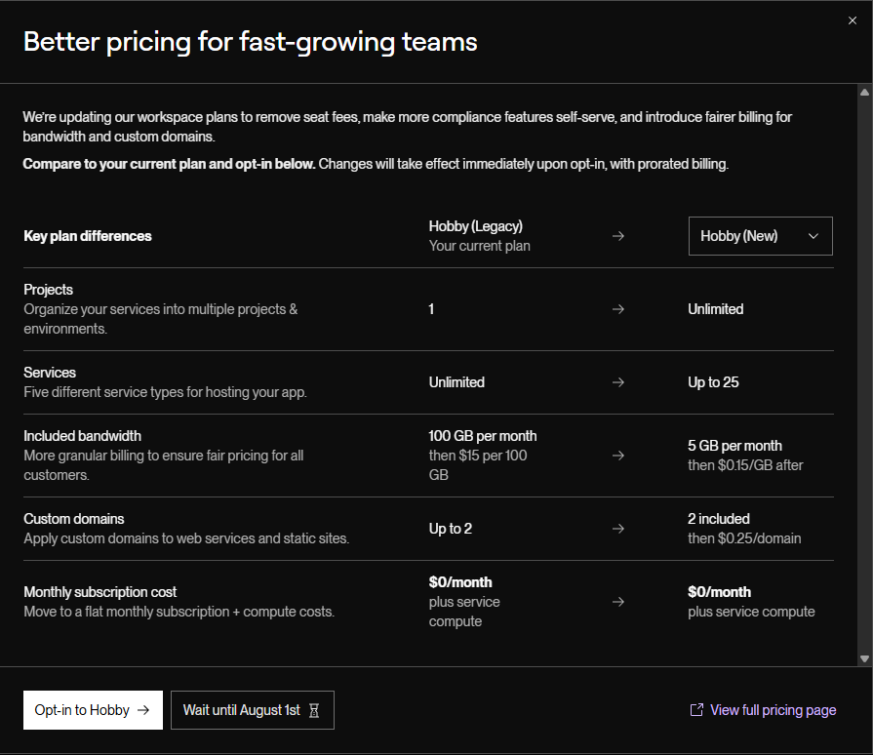Click the hourglass icon on the Wait button
This screenshot has height=755, width=873.
tap(314, 710)
